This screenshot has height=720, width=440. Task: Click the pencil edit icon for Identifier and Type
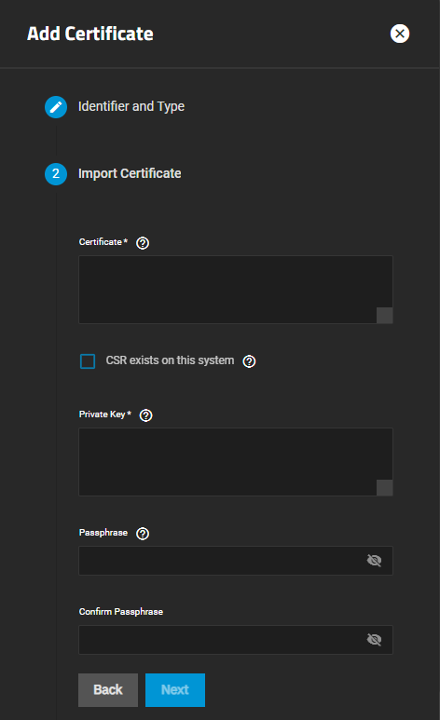point(56,107)
